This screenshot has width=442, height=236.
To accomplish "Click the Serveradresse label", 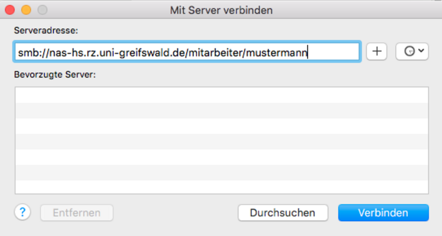I will [x=46, y=31].
